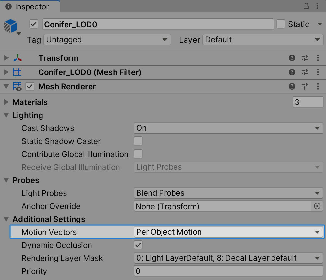Click the Inspector lock icon
Image resolution: width=326 pixels, height=280 pixels.
point(306,6)
